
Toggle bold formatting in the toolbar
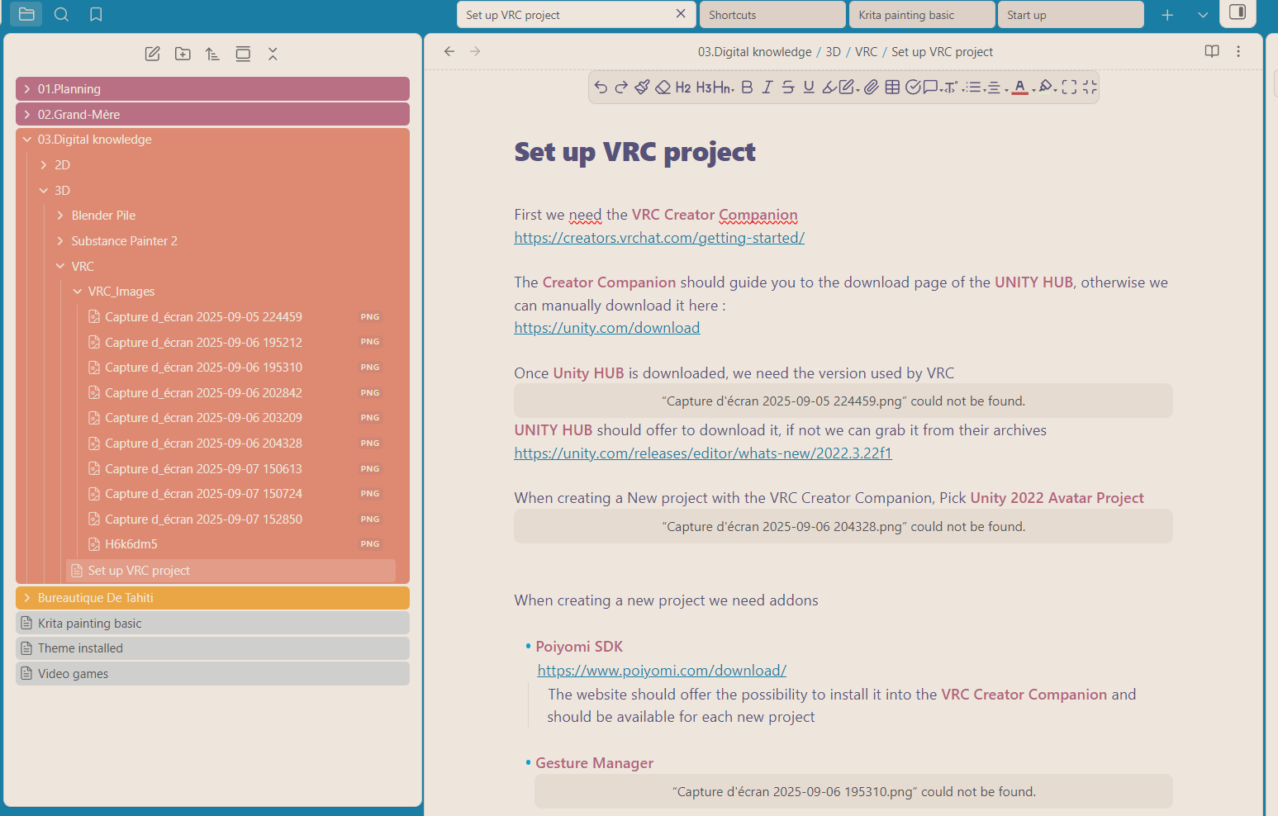747,87
